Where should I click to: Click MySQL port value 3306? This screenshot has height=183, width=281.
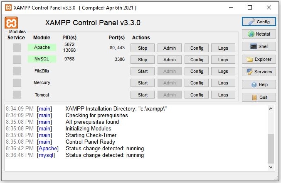[x=120, y=59]
